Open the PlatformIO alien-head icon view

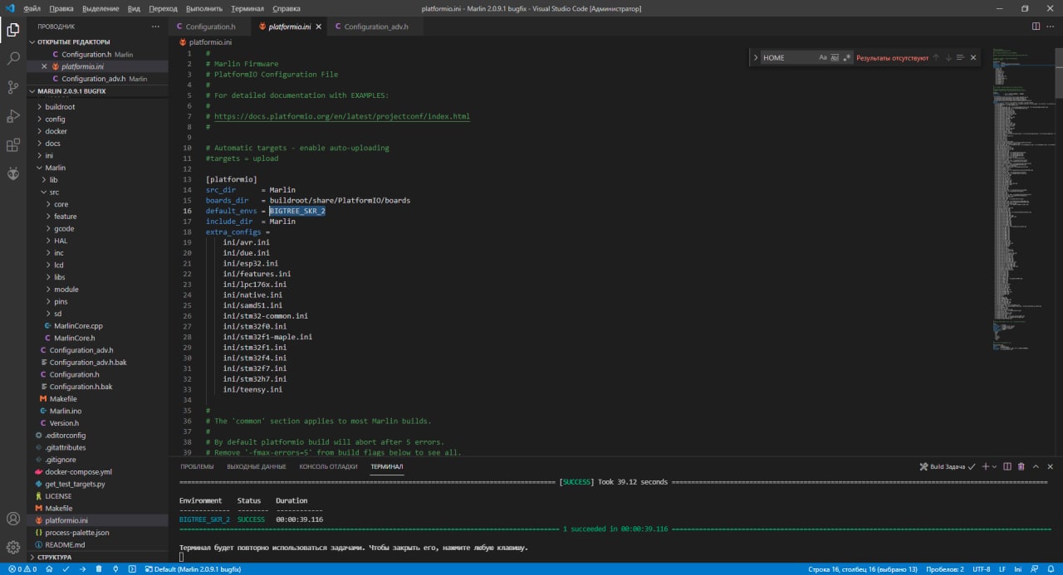click(13, 173)
